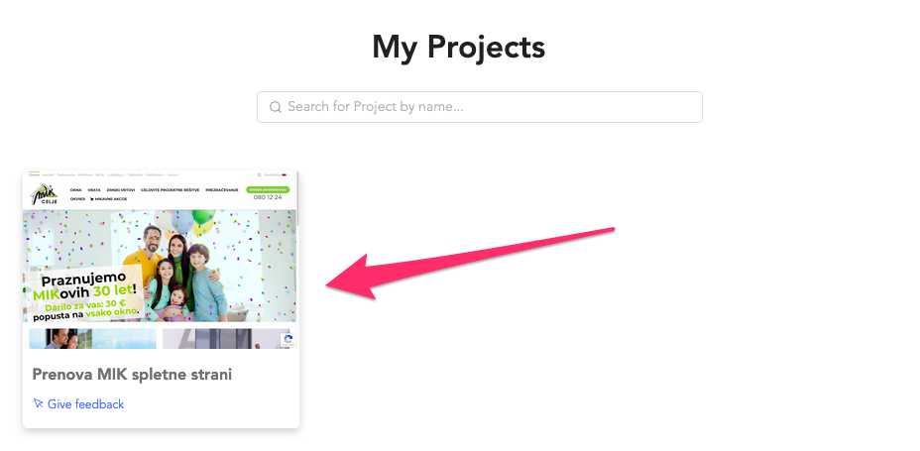Click the magnifier icon in the project search bar

276,107
